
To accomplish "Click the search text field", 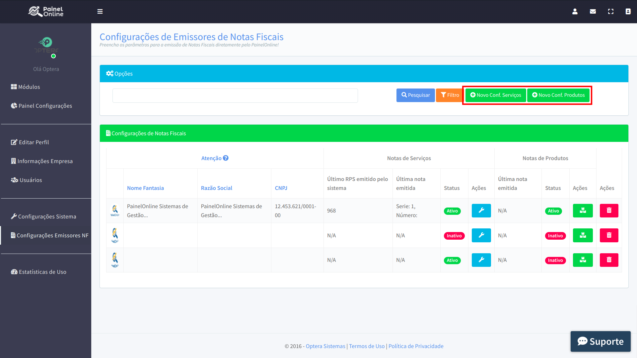I will click(235, 95).
